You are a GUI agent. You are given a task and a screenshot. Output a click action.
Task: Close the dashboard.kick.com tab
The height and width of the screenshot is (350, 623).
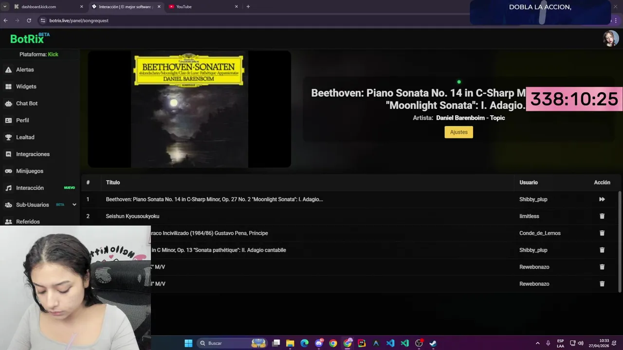(81, 7)
